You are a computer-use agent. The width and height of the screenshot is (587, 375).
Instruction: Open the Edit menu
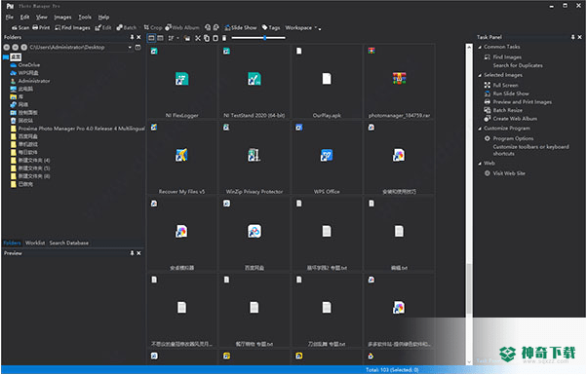pyautogui.click(x=24, y=18)
